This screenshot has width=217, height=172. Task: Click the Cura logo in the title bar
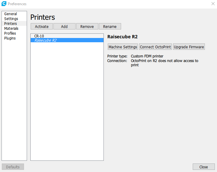coord(4,4)
